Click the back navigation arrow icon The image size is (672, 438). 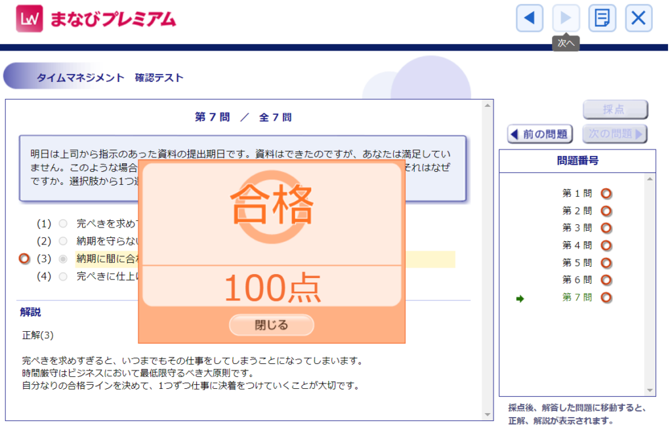click(x=531, y=18)
